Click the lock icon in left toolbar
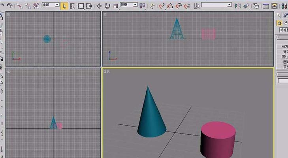 point(2,59)
